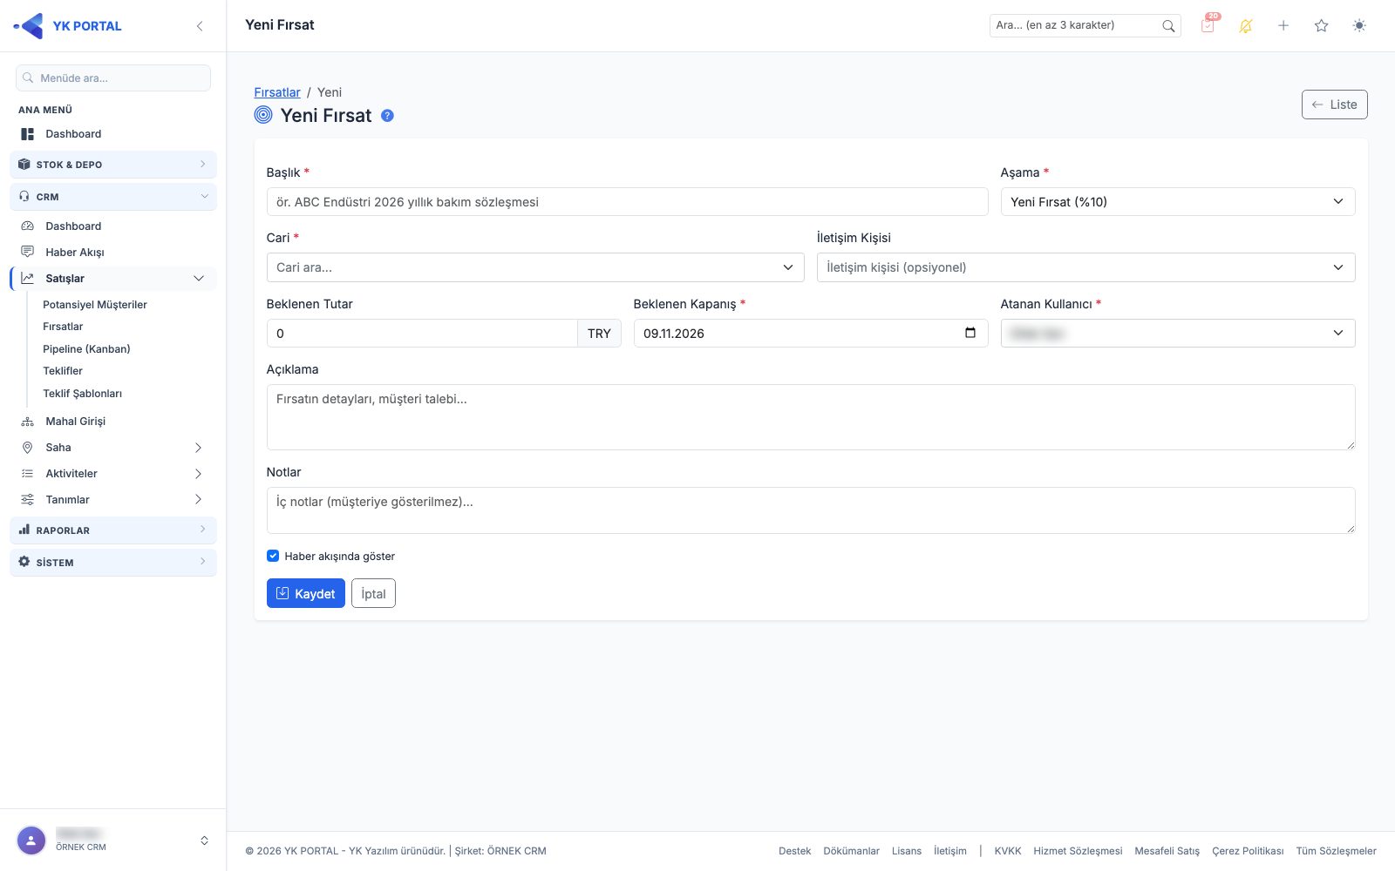
Task: Click the İptal button
Action: coord(373,593)
